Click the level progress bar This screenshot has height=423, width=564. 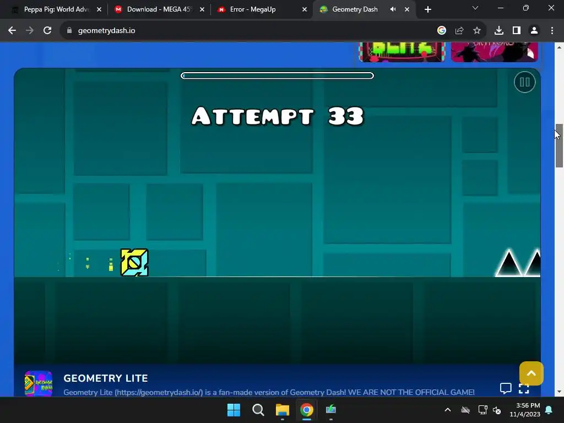(x=277, y=75)
